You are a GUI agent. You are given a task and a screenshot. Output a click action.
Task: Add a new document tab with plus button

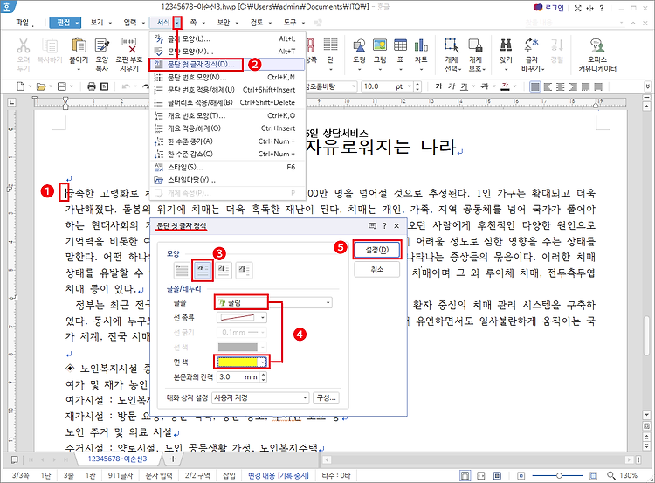(173, 459)
